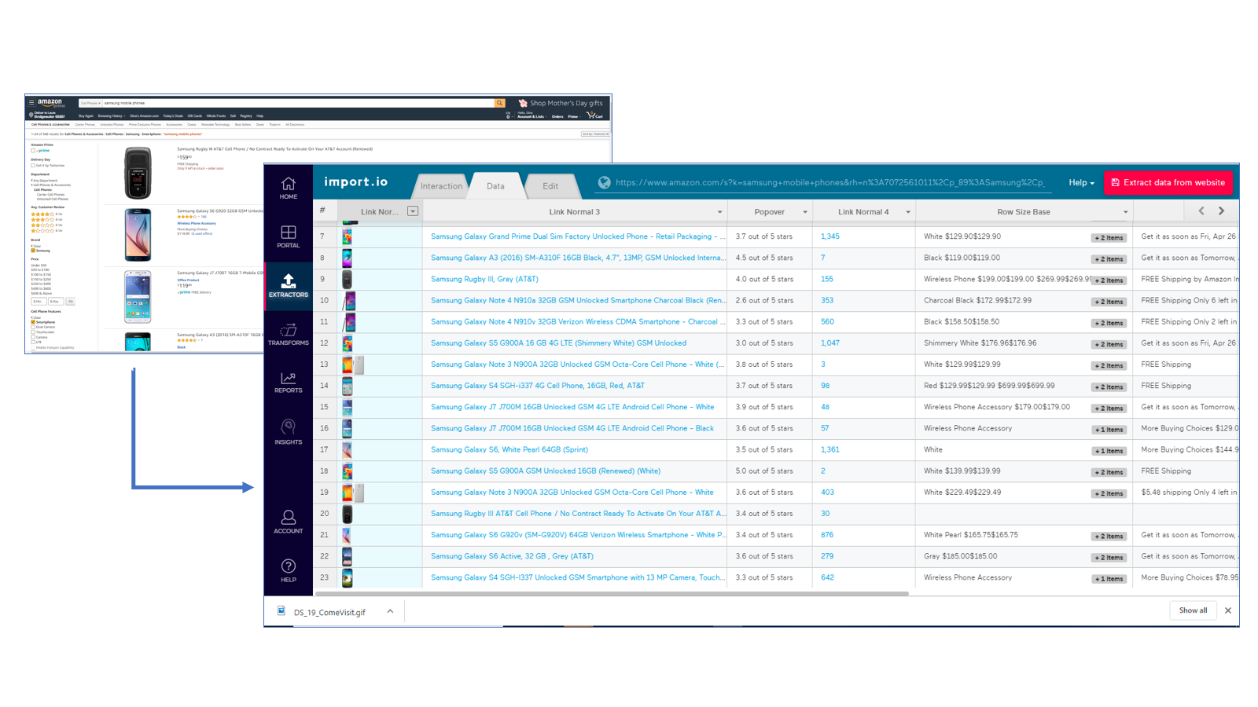Switch to the Edit tab
Screen dimensions: 1258x707
(550, 186)
